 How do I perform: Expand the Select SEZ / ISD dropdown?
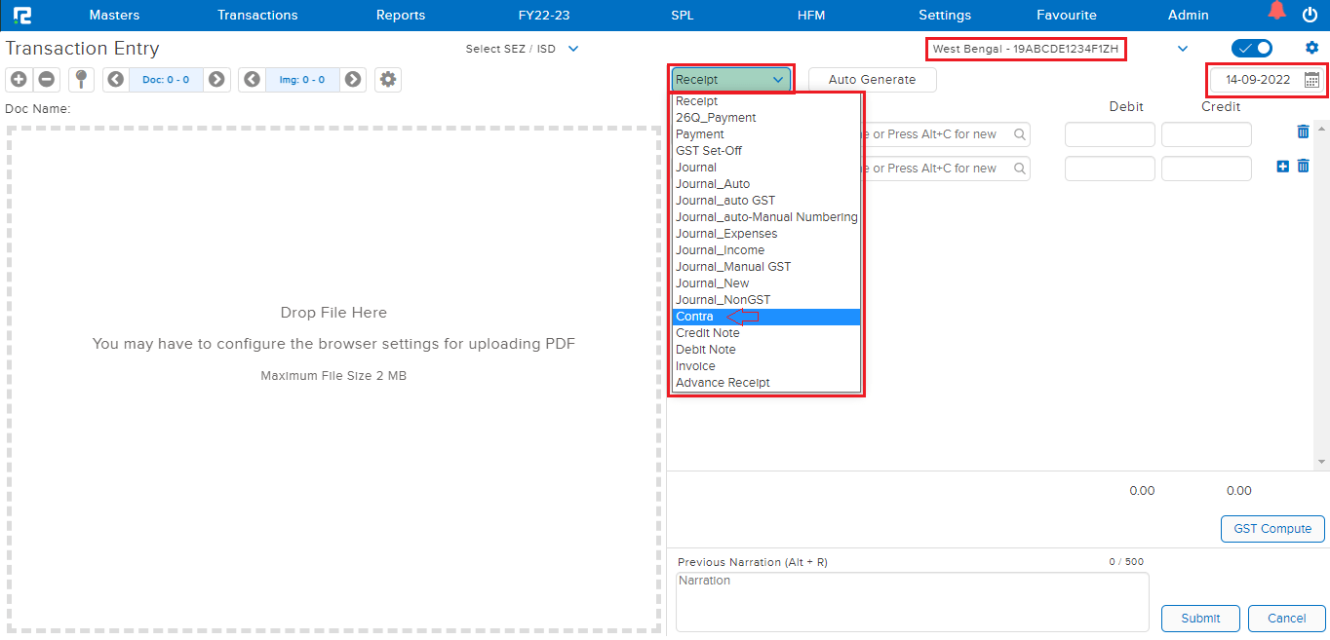point(573,49)
